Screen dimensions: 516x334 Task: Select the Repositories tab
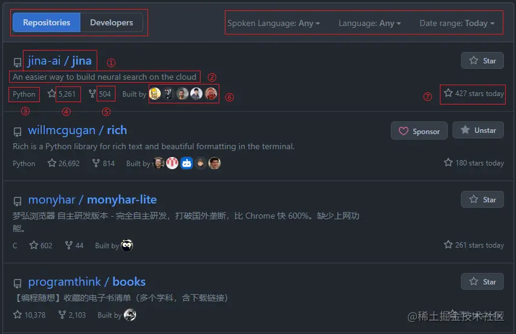[47, 22]
